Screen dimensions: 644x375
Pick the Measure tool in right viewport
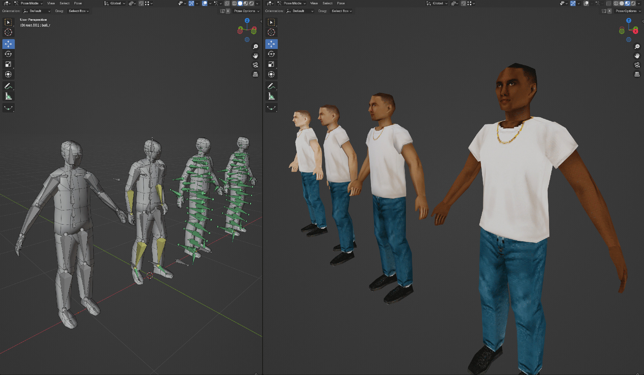(x=271, y=97)
